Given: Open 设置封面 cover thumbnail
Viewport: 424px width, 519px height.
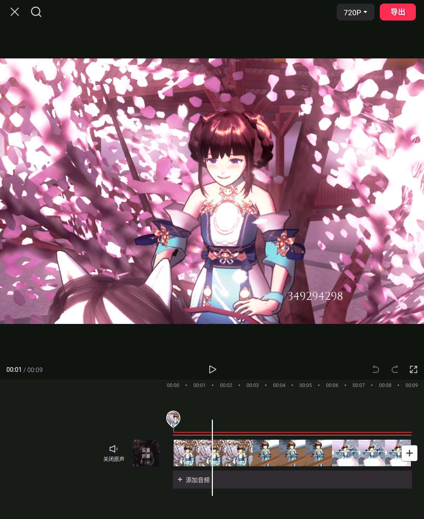Looking at the screenshot, I should (146, 453).
